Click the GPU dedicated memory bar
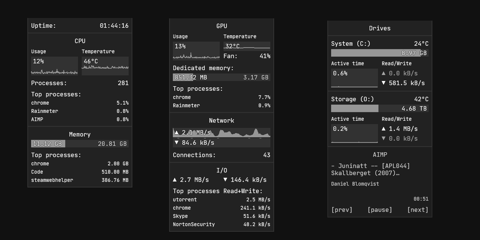 point(221,77)
